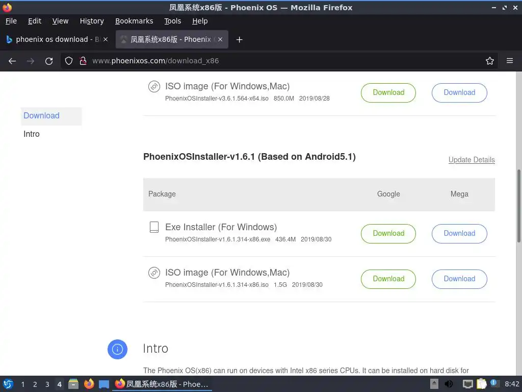The width and height of the screenshot is (522, 392).
Task: Click filename PhoenixOSInstaller-v3.6.1.564-x64.iso
Action: coord(217,99)
